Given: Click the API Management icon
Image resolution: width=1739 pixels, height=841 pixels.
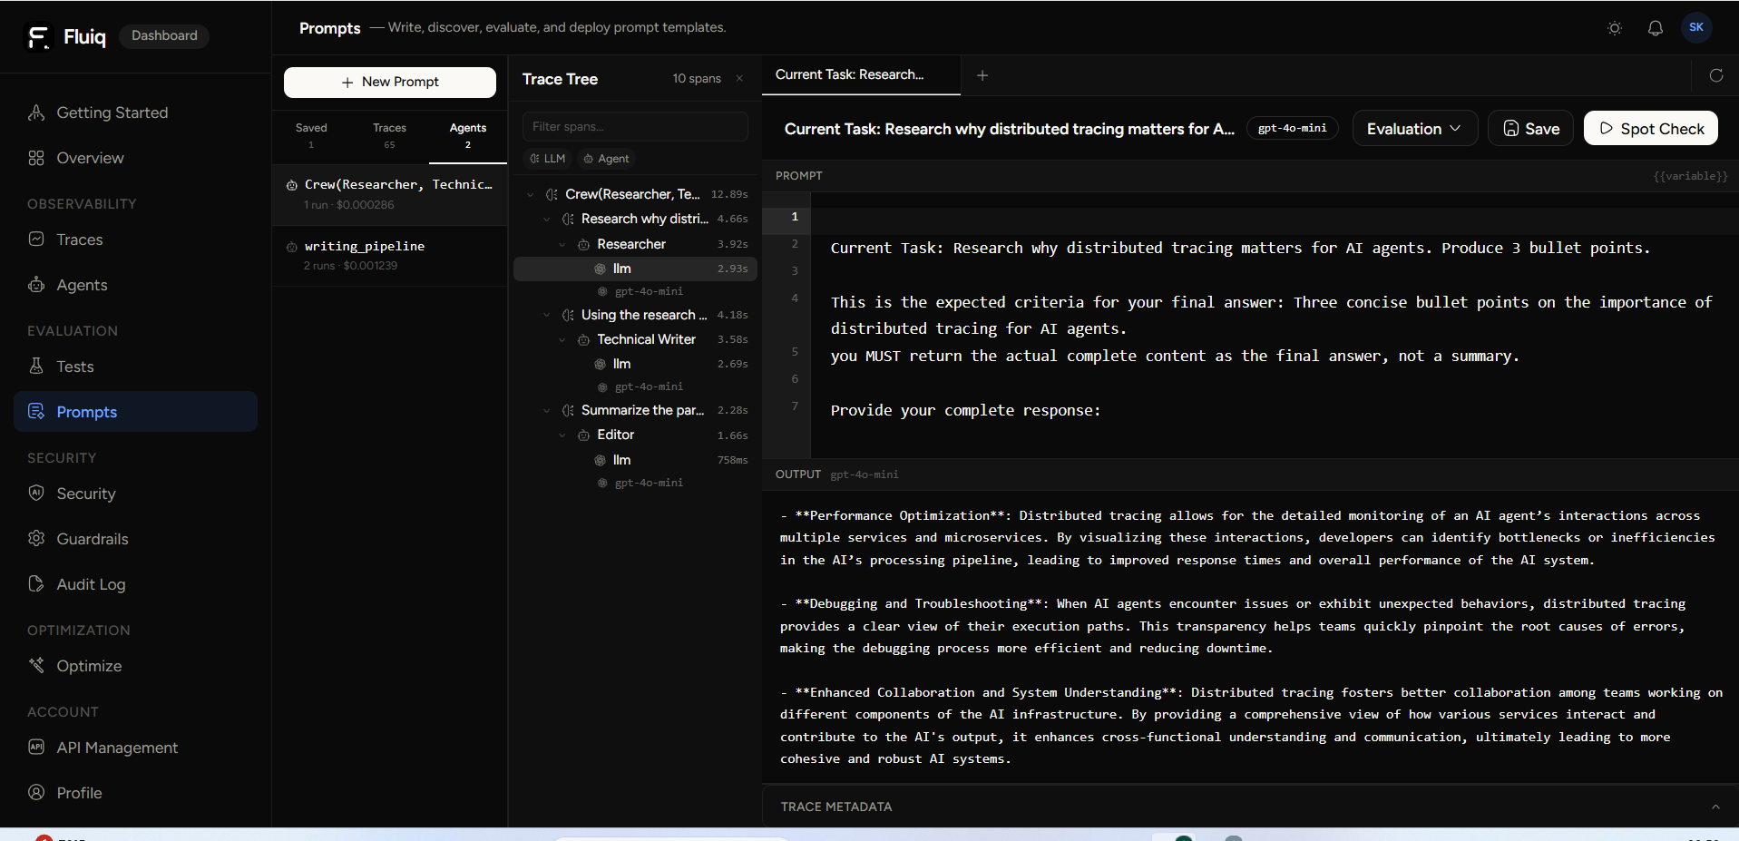Looking at the screenshot, I should 36,747.
